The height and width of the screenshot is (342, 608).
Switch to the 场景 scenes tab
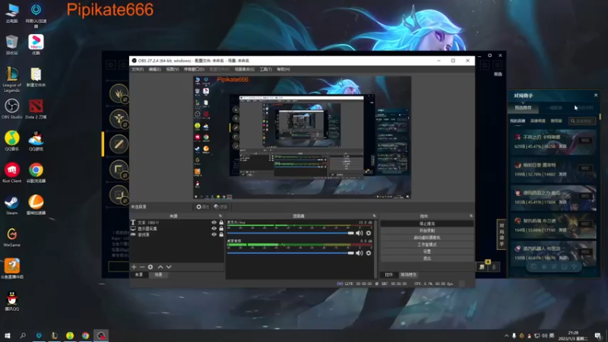(x=158, y=274)
